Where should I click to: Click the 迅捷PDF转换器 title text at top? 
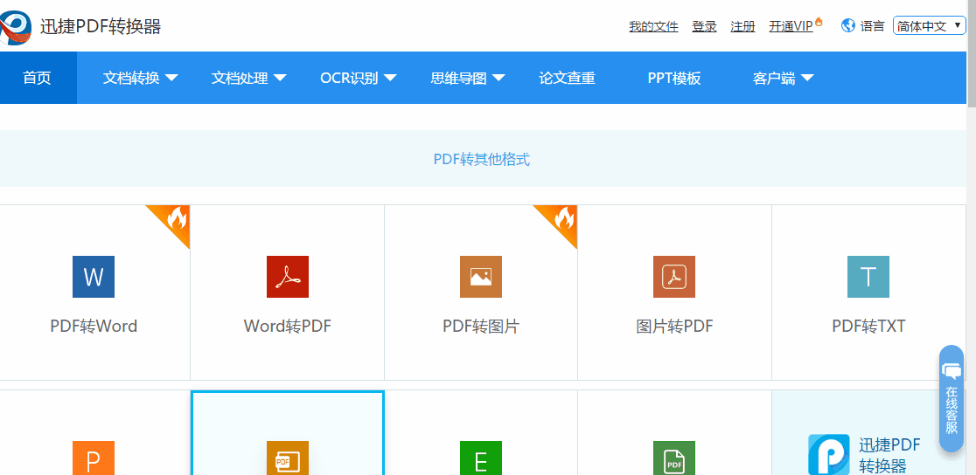tap(101, 27)
